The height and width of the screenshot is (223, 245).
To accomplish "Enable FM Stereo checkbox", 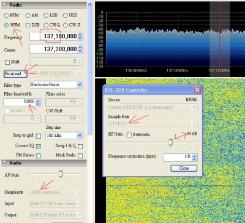I will [x=39, y=156].
